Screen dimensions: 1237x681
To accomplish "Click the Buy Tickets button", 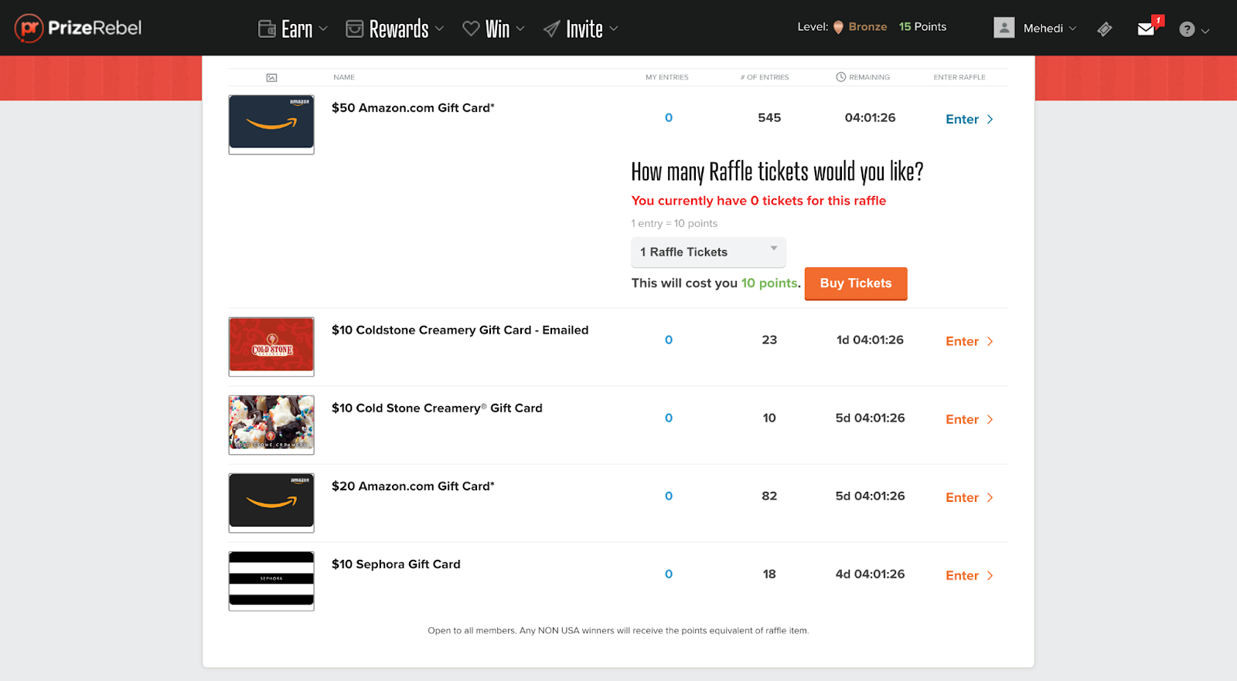I will coord(856,283).
